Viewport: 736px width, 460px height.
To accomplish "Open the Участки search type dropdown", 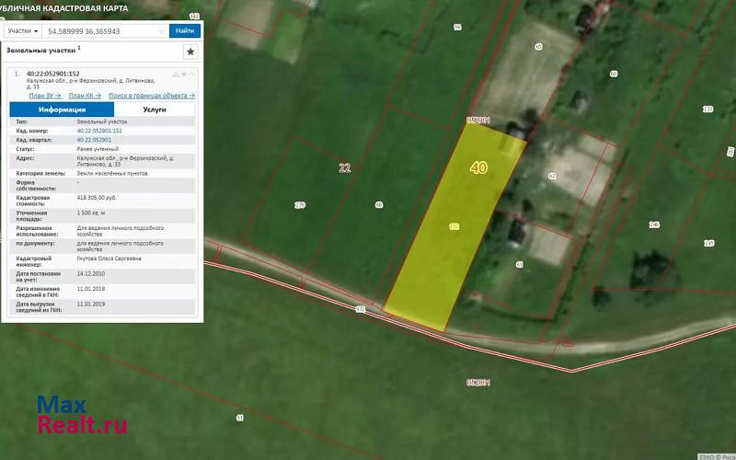I will 24,30.
